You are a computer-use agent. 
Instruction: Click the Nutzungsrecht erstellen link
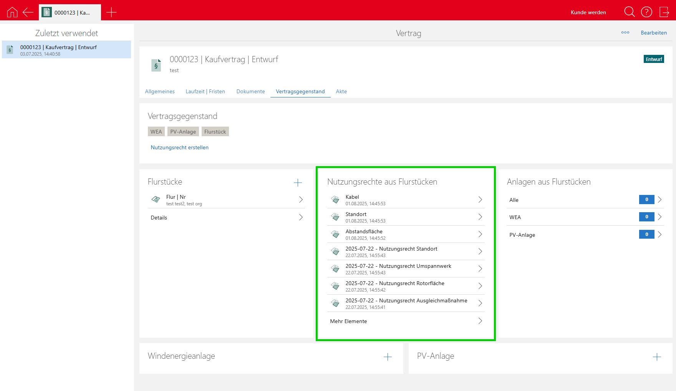(x=179, y=147)
